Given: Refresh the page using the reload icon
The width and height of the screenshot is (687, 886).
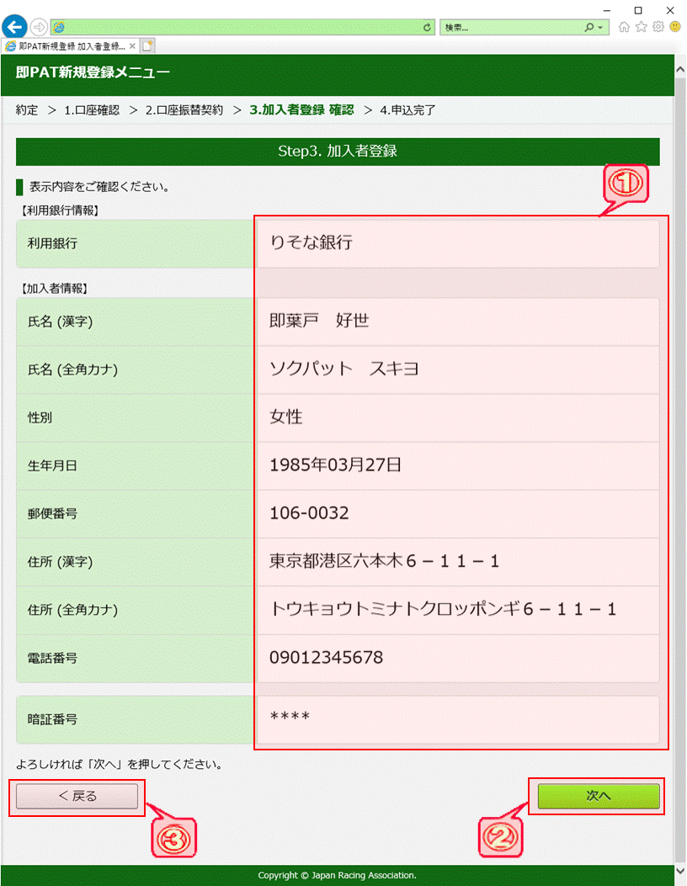Looking at the screenshot, I should [x=428, y=28].
